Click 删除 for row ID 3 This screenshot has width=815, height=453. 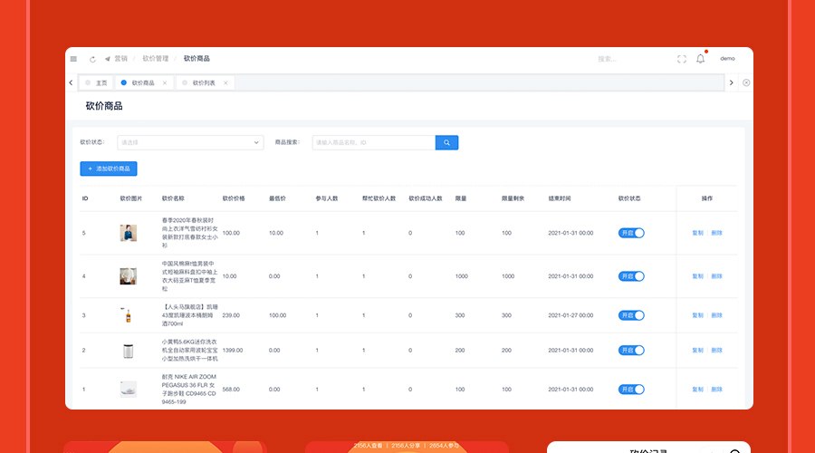[717, 315]
